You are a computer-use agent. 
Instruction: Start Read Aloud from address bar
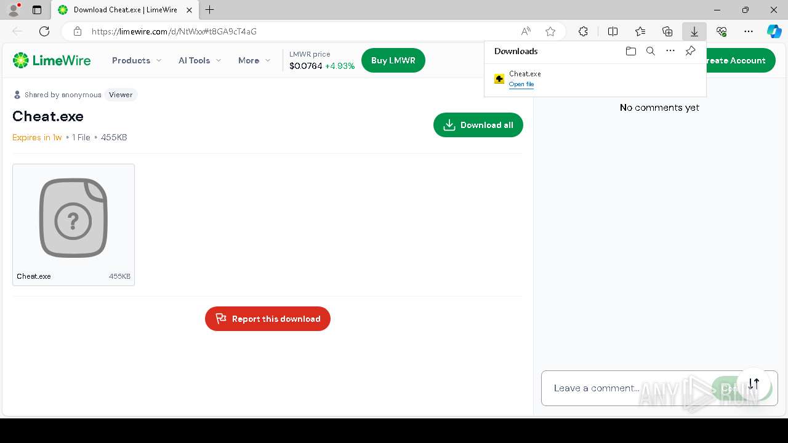(x=526, y=31)
